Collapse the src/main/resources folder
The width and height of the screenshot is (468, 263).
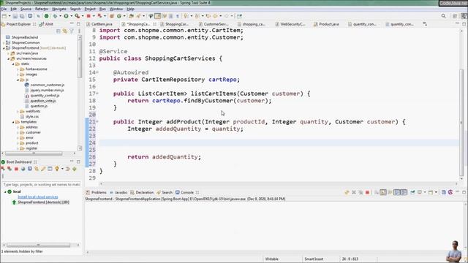(8, 58)
